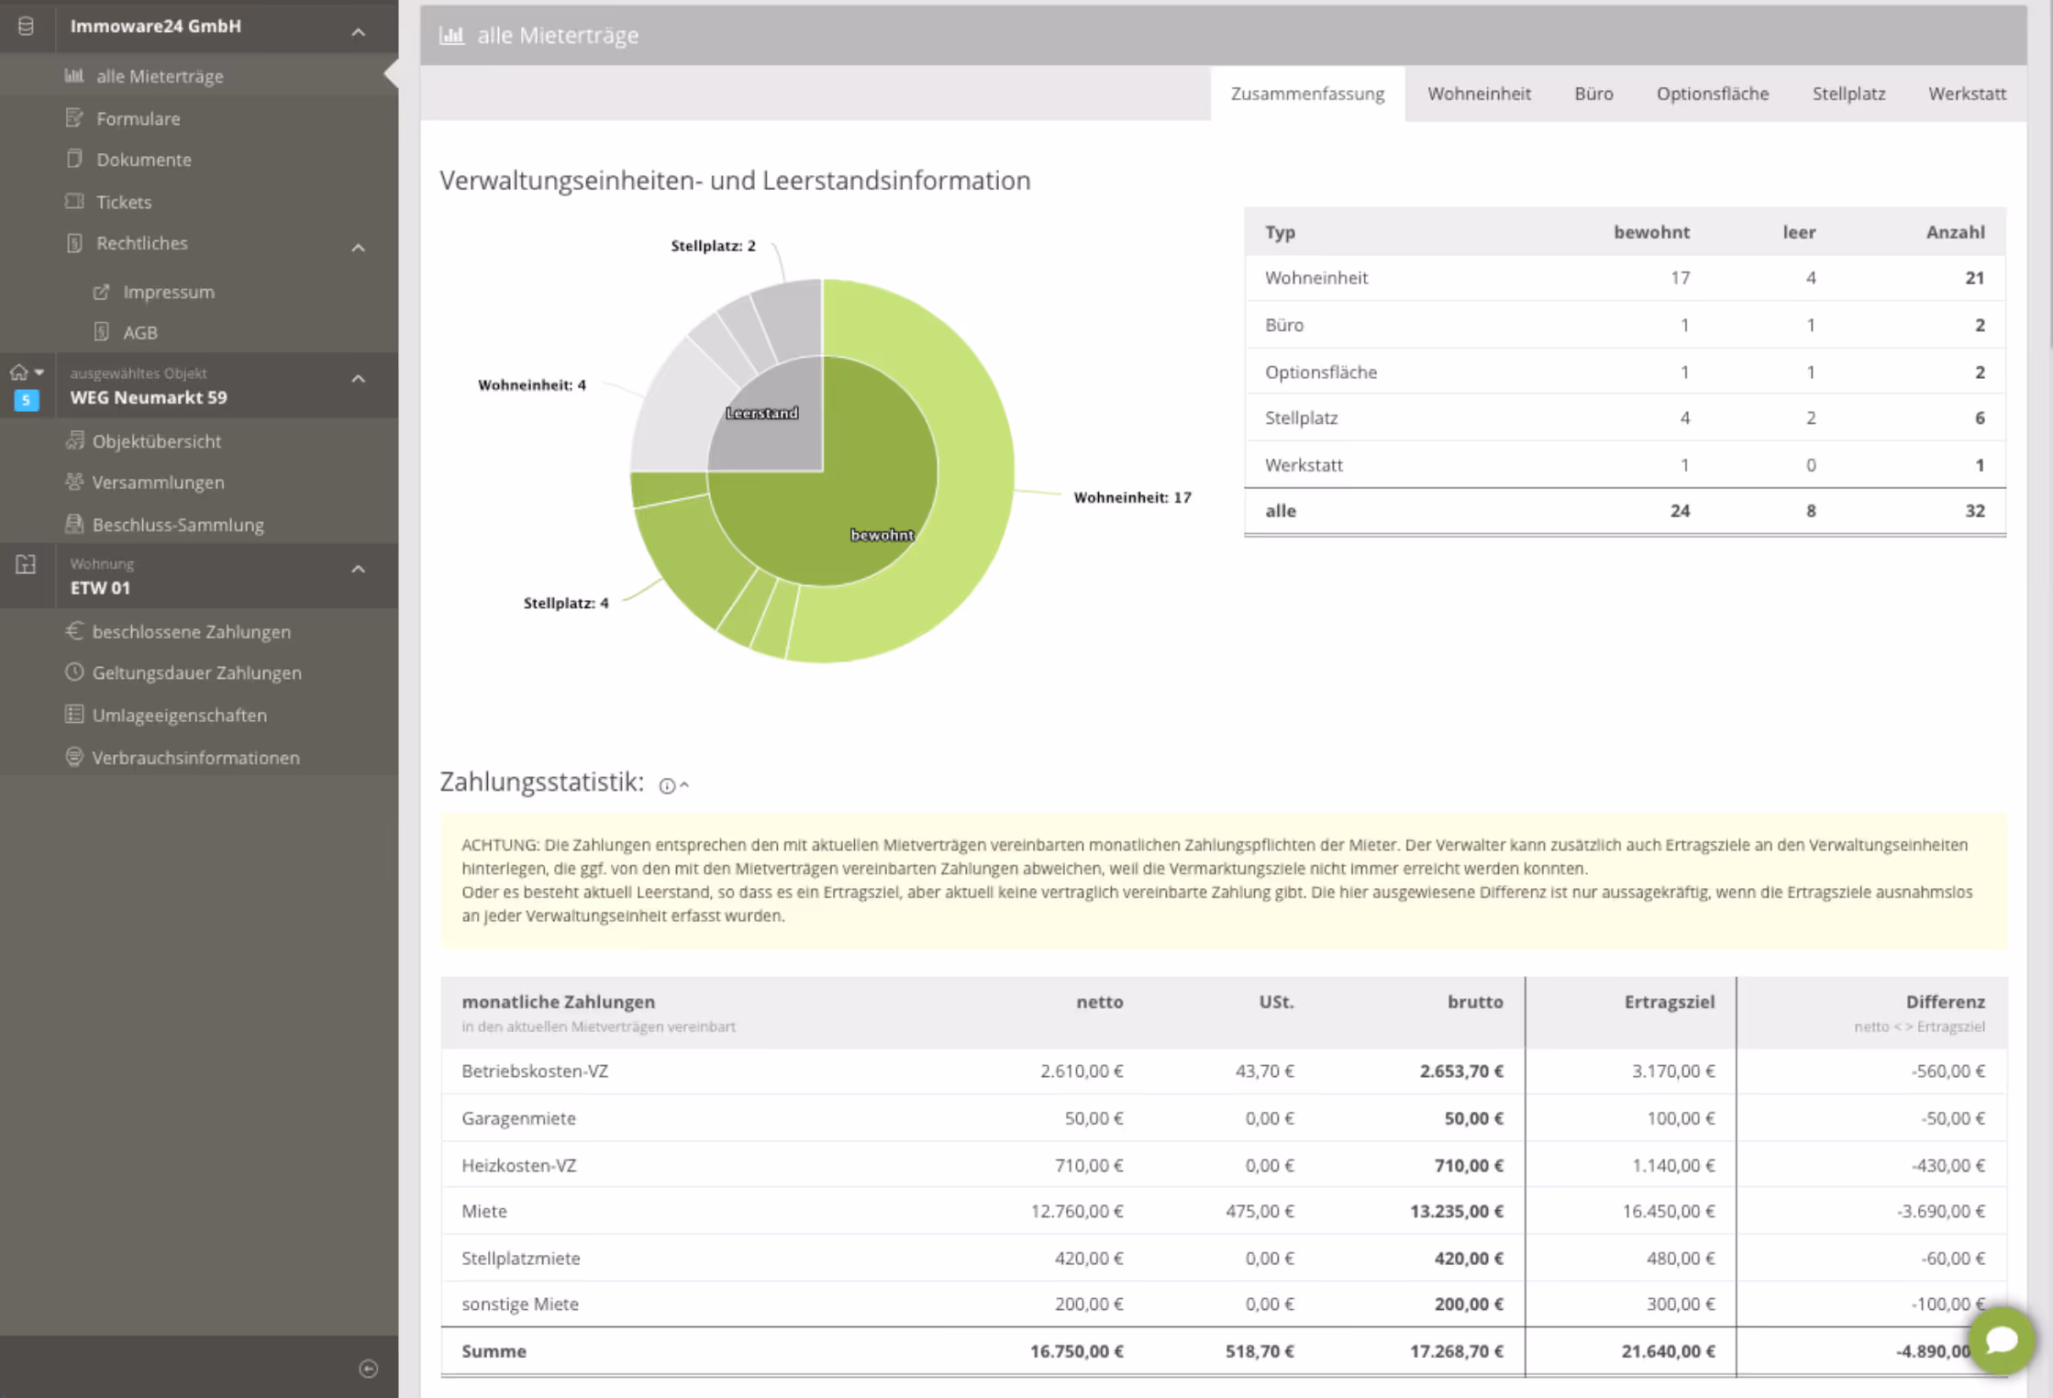Click the Verbrauchsinformationen globe icon
The width and height of the screenshot is (2053, 1398).
point(74,757)
